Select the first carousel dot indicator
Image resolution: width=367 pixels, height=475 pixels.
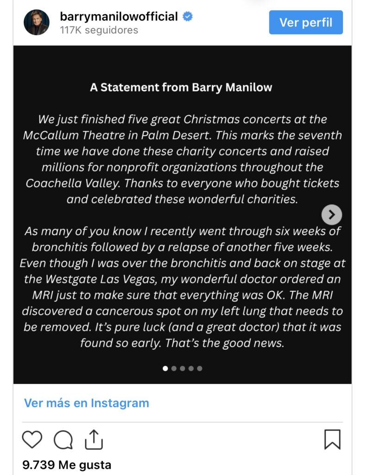(x=165, y=368)
